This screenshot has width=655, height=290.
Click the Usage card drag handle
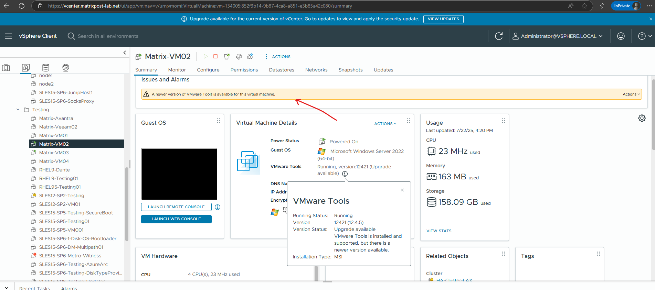click(x=504, y=121)
